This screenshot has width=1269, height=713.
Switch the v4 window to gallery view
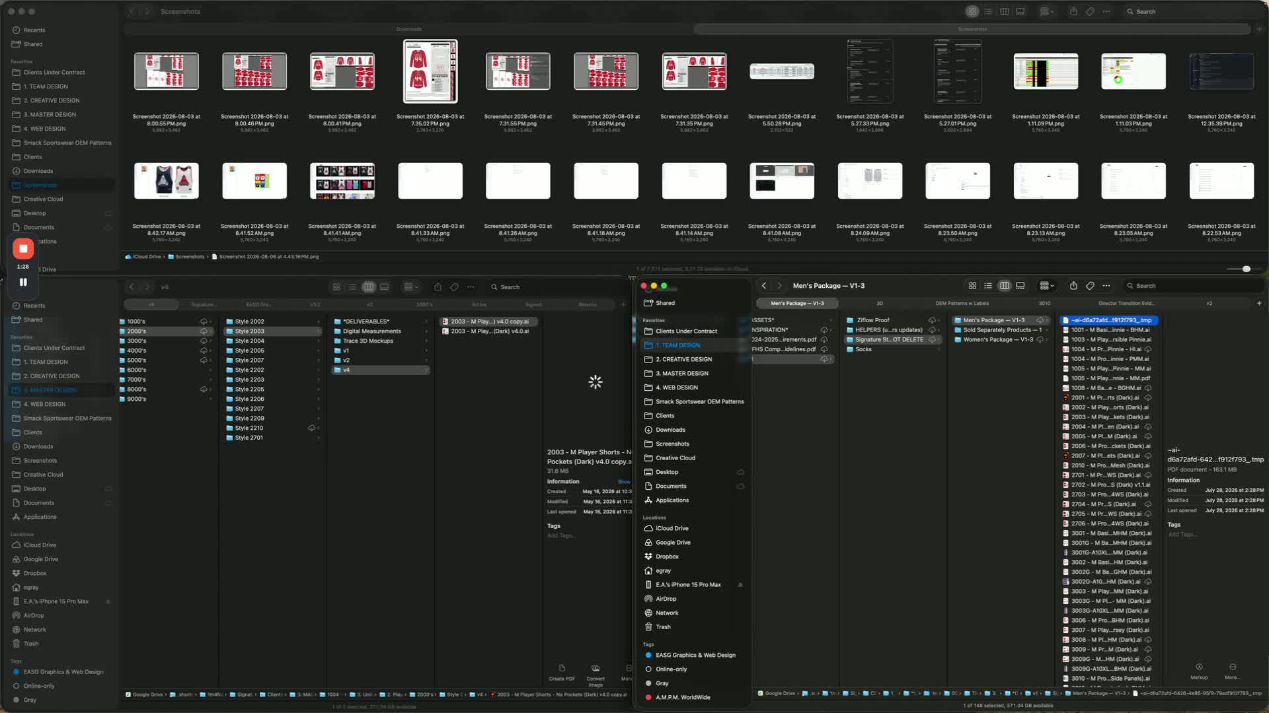click(385, 287)
